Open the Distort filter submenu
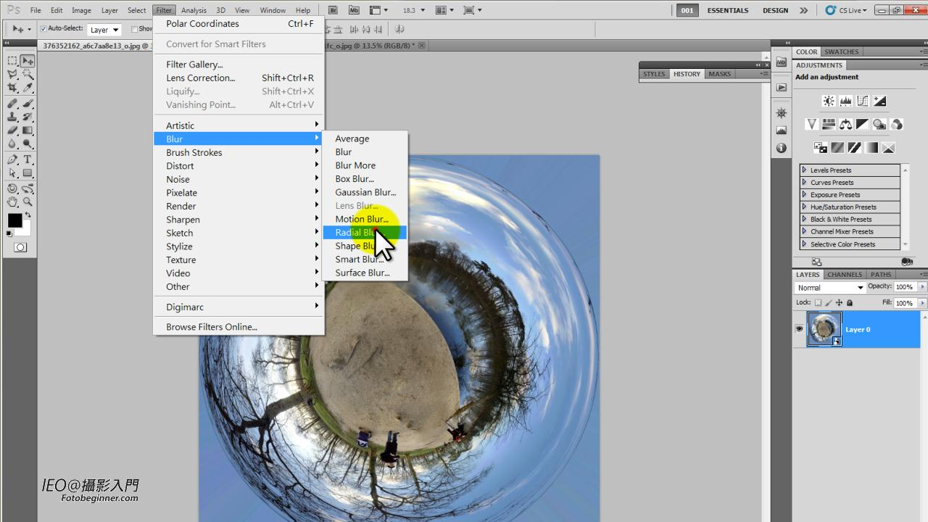Viewport: 928px width, 522px height. coord(239,166)
